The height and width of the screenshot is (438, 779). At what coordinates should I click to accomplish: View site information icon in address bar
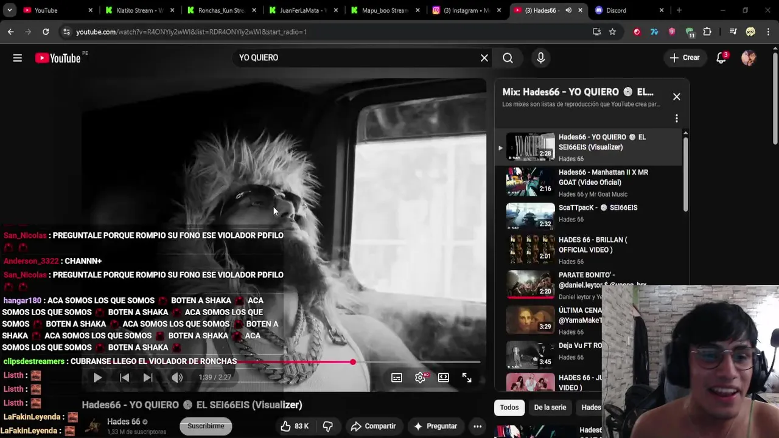click(x=66, y=32)
